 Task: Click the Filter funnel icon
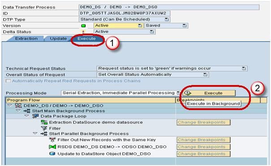(x=44, y=128)
